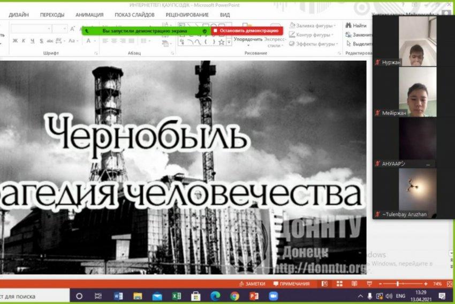Screen dimensions: 455x304
Task: Open the ПРИМЕЧАНИЯ comments pane
Action: pyautogui.click(x=291, y=284)
